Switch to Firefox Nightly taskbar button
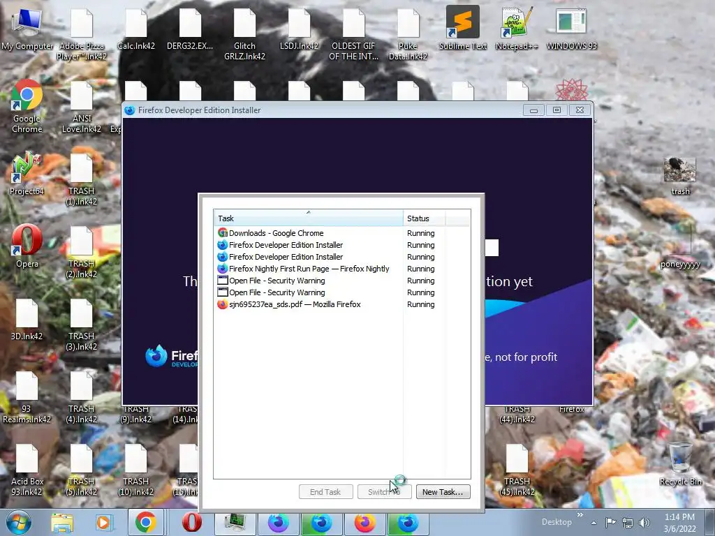This screenshot has width=715, height=536. point(278,522)
